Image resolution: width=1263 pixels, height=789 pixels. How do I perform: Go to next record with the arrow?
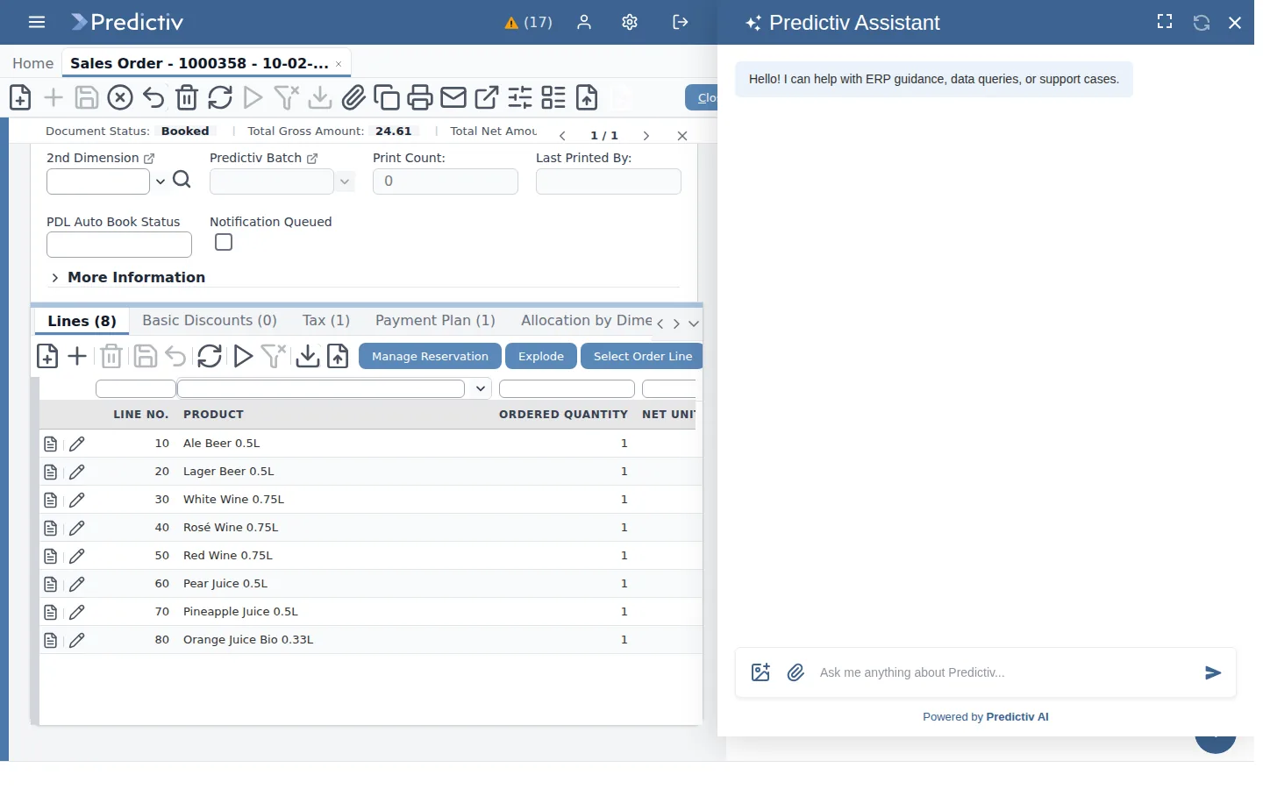coord(646,136)
